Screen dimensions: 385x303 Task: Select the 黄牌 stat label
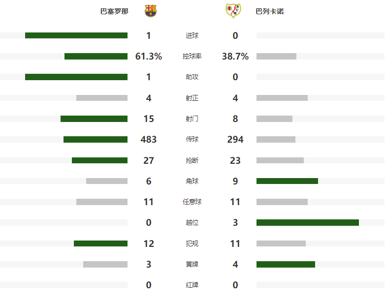pyautogui.click(x=192, y=264)
